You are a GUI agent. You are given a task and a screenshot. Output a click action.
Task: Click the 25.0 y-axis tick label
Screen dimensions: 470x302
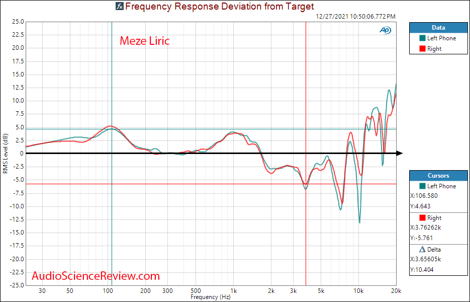coord(18,22)
